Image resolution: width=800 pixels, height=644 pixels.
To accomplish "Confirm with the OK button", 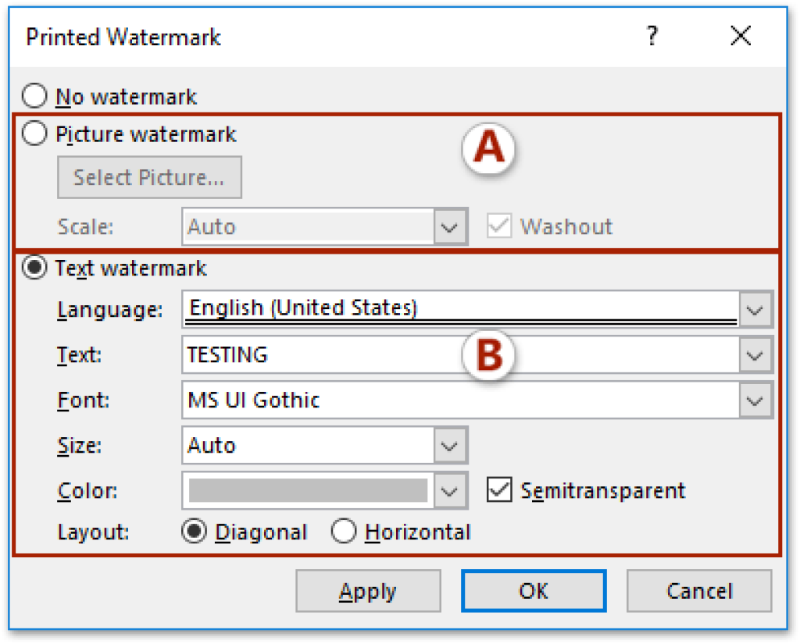I will [x=533, y=591].
